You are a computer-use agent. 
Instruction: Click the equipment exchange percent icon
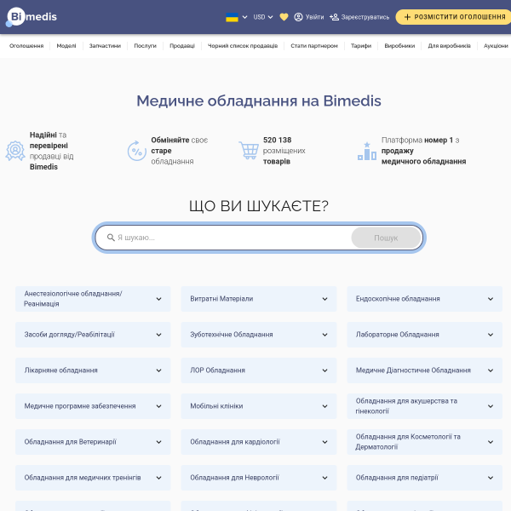click(136, 151)
